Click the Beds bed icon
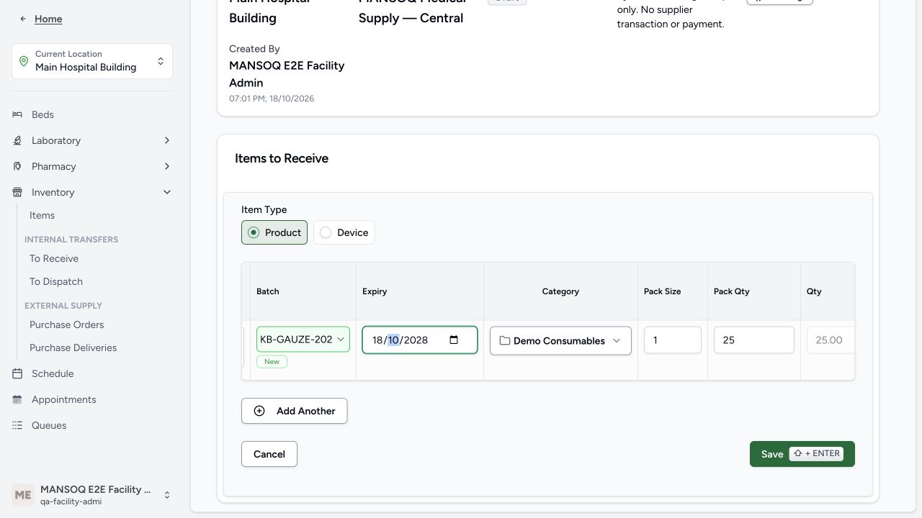Viewport: 922px width, 518px height. [17, 114]
